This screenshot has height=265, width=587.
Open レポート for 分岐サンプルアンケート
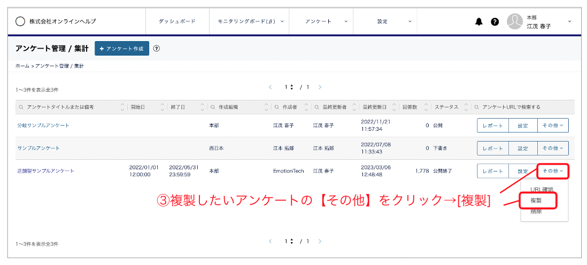pos(493,126)
